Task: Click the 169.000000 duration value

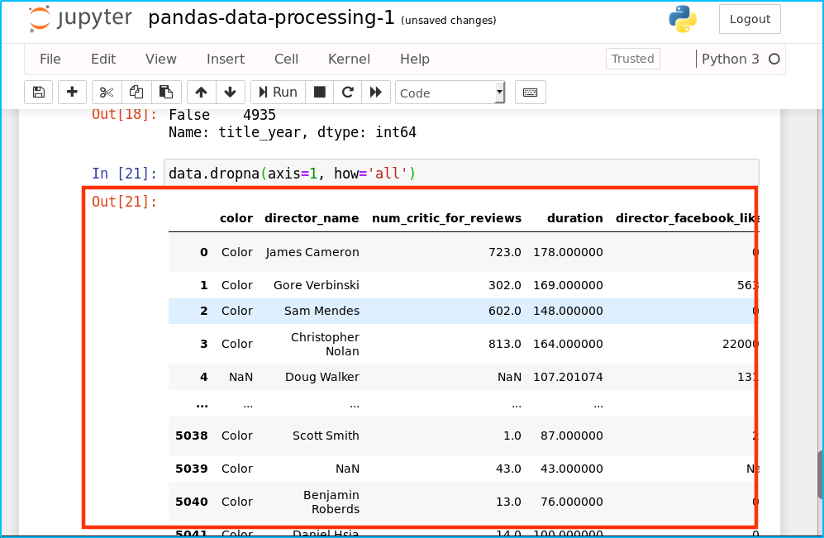Action: pyautogui.click(x=568, y=285)
